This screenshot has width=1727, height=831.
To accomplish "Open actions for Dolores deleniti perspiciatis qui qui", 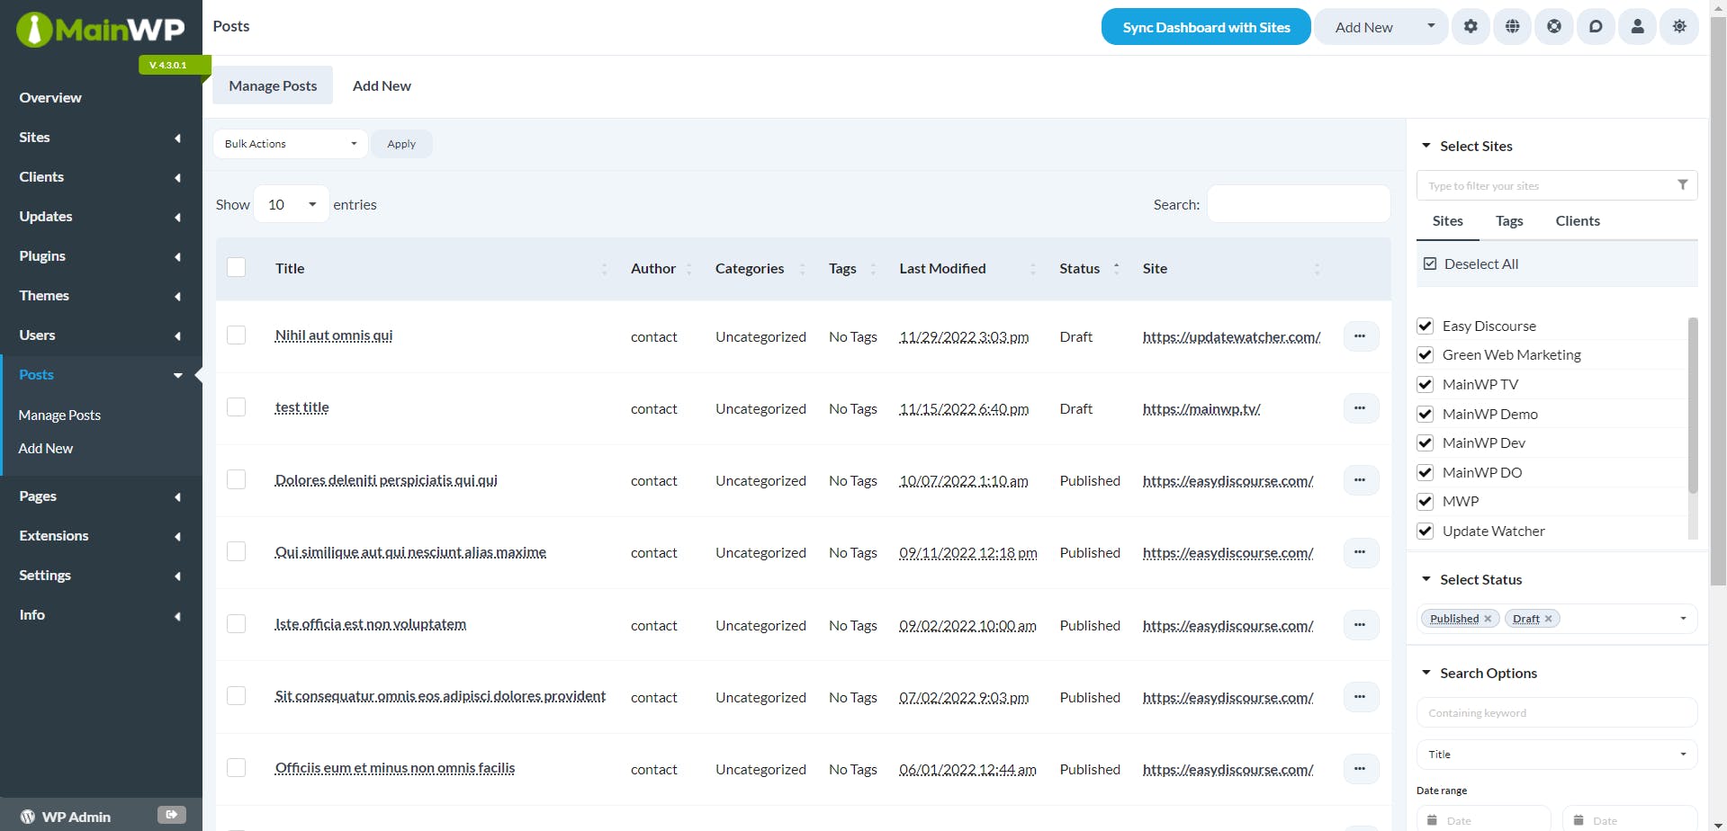I will 1361,480.
